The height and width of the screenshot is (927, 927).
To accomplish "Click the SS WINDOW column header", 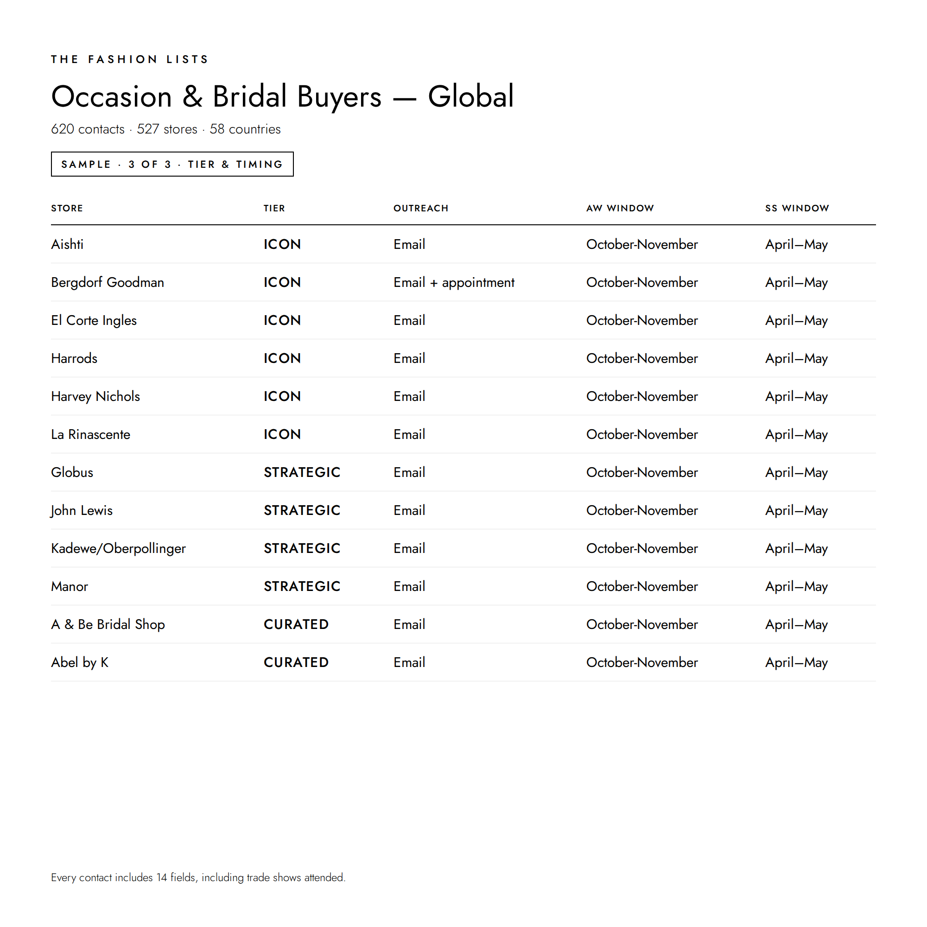I will (797, 208).
